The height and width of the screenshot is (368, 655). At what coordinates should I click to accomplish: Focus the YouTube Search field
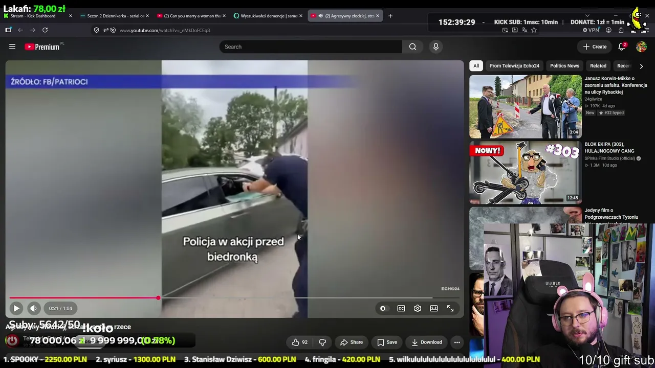[x=311, y=47]
